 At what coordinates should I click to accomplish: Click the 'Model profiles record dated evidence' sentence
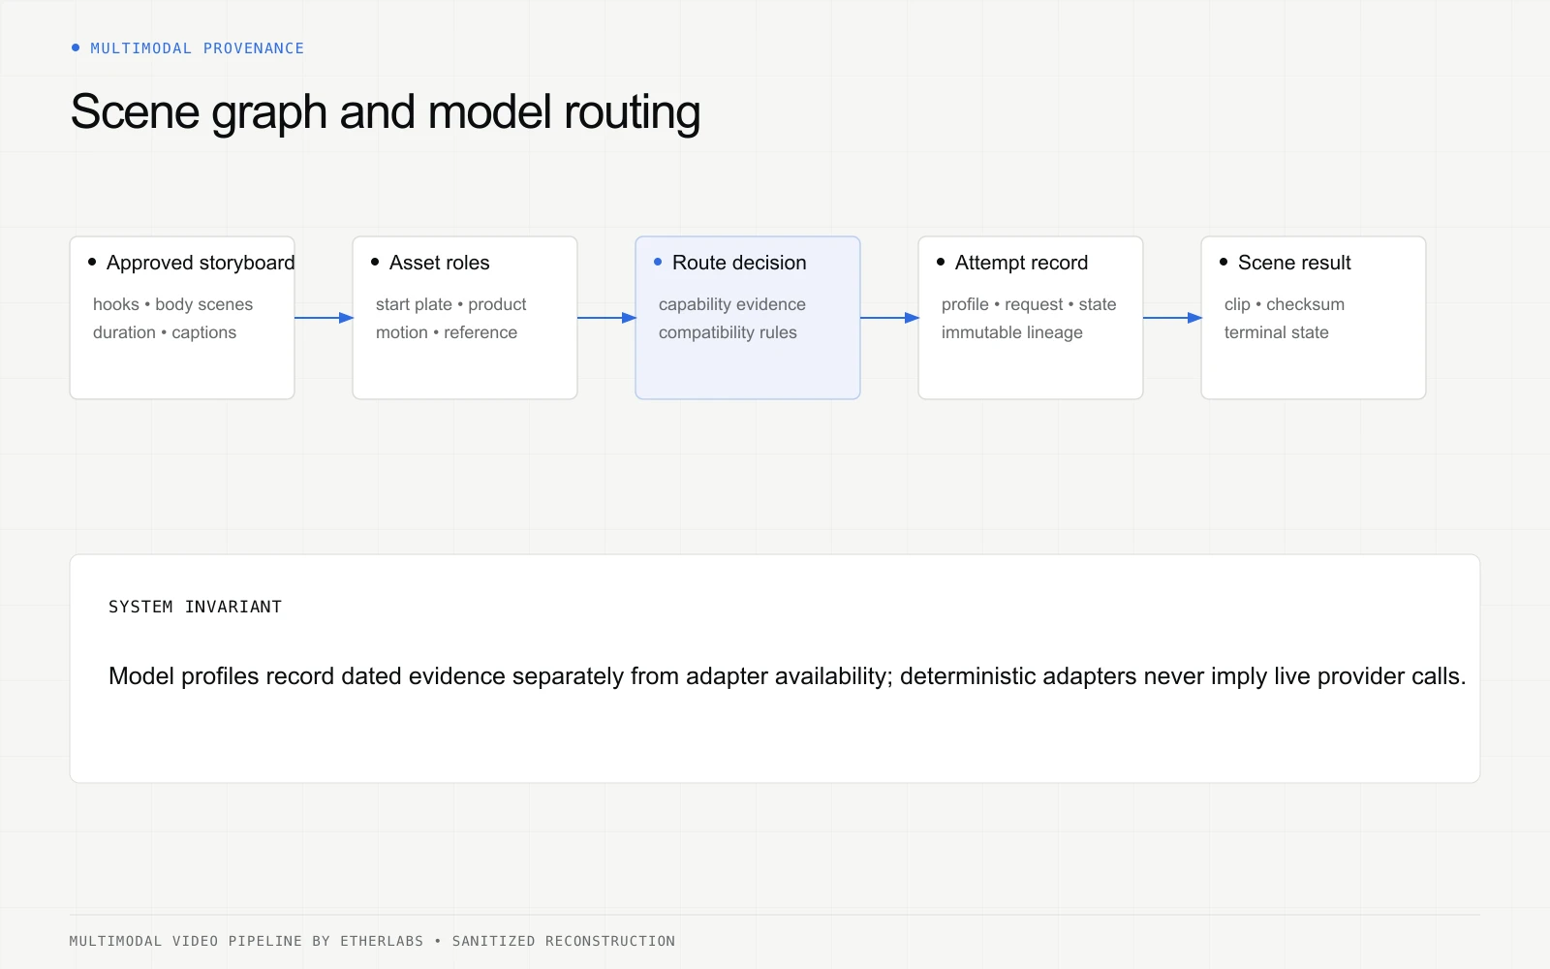787,676
